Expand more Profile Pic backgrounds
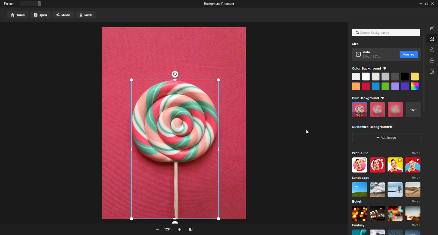Image resolution: width=438 pixels, height=235 pixels. click(x=416, y=153)
